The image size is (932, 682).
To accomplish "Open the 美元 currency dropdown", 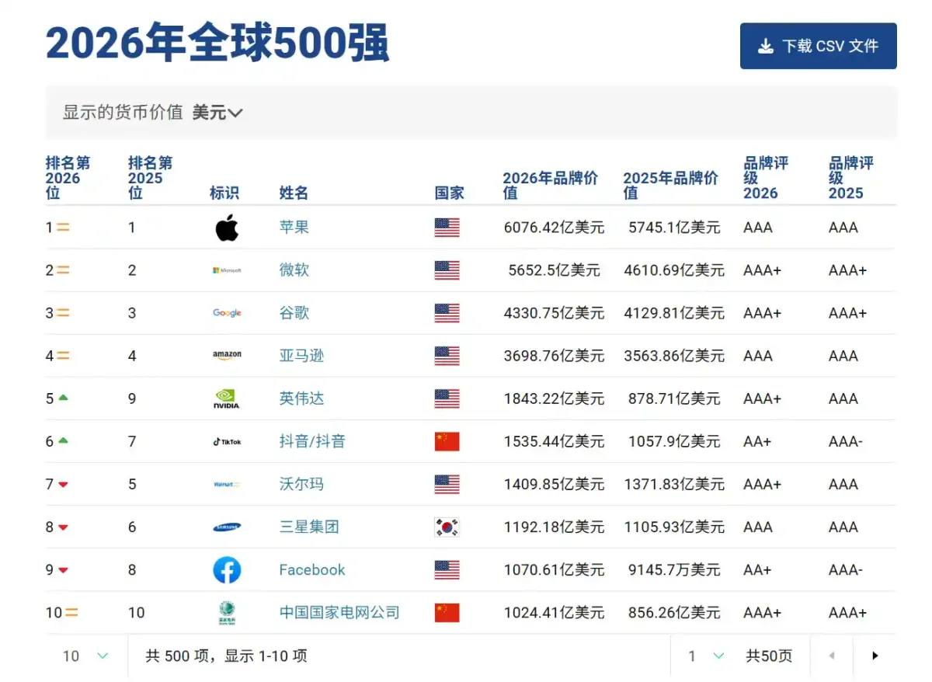I will click(x=218, y=112).
